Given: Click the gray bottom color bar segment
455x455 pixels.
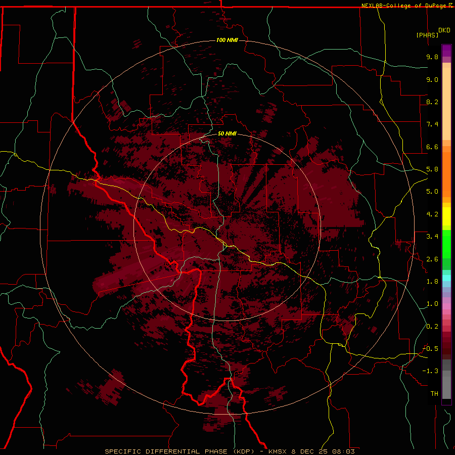Looking at the screenshot, I should pos(446,387).
